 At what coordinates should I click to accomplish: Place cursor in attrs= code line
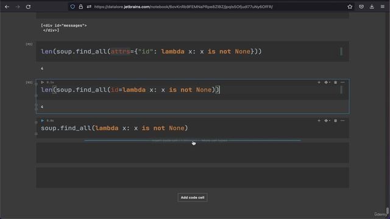point(151,51)
